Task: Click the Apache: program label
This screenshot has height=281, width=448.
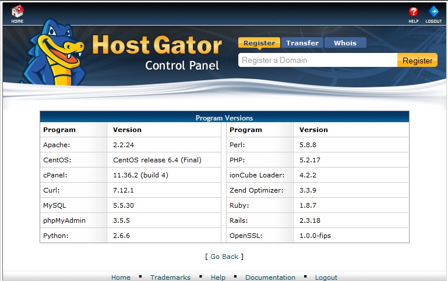Action: tap(57, 145)
